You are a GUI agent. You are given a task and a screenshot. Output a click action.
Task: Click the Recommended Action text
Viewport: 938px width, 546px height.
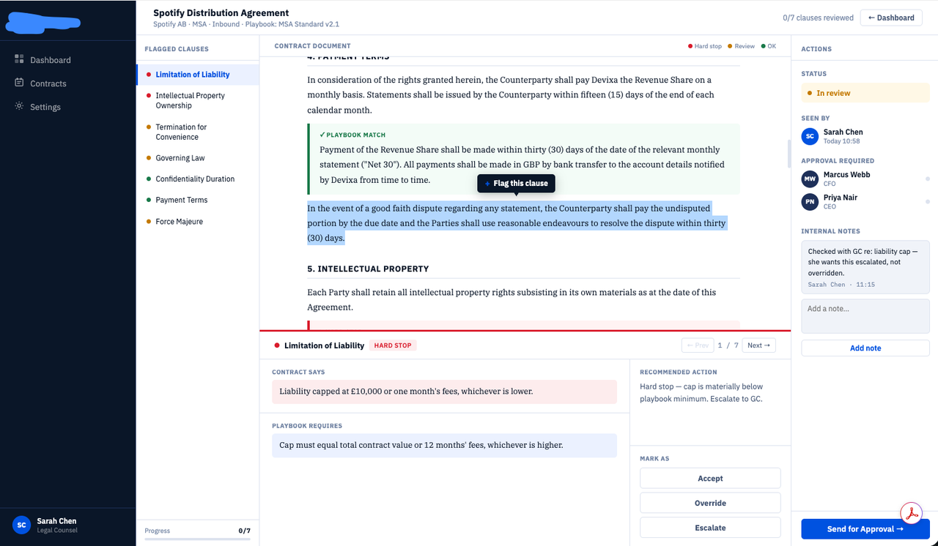[x=701, y=392]
